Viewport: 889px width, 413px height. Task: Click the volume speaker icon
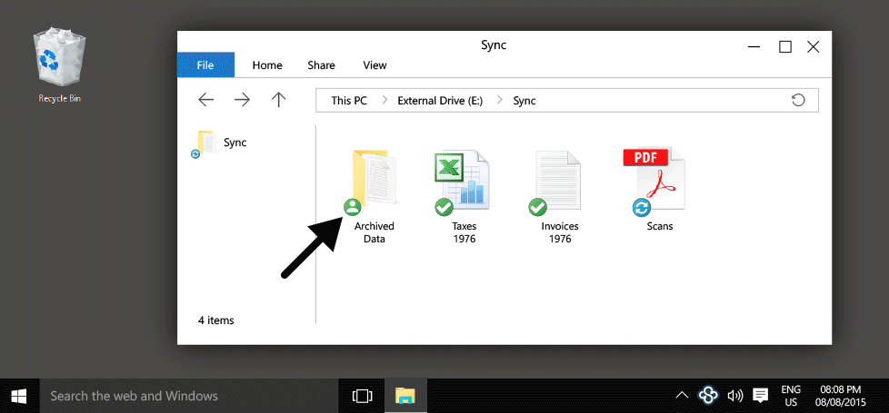pyautogui.click(x=734, y=396)
